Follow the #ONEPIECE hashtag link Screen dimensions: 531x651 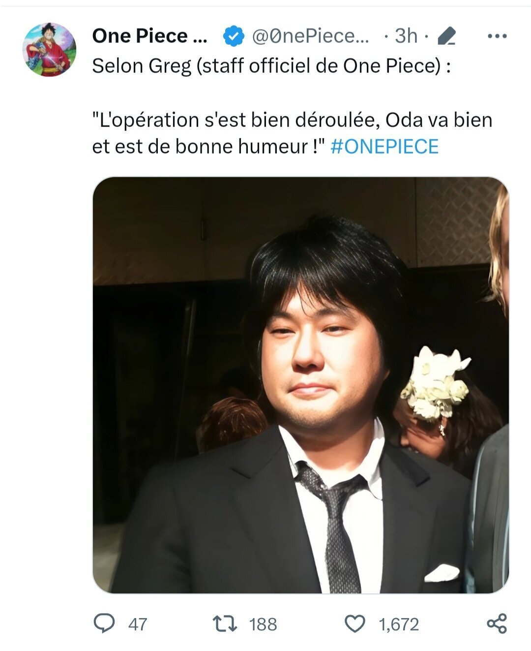384,147
